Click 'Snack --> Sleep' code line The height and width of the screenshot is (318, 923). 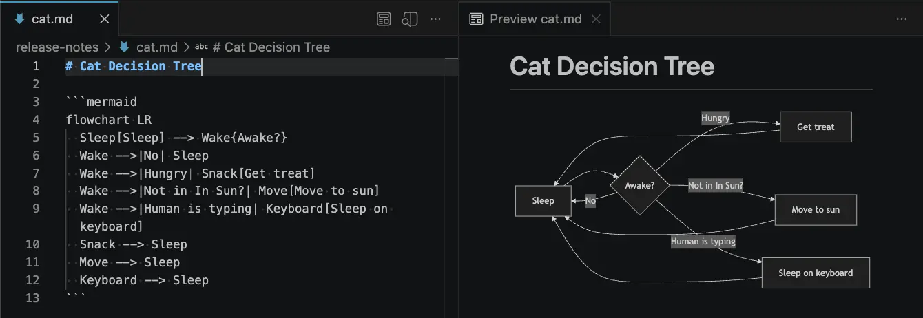pyautogui.click(x=133, y=244)
